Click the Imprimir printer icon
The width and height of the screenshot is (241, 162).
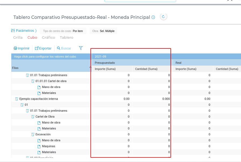click(15, 48)
